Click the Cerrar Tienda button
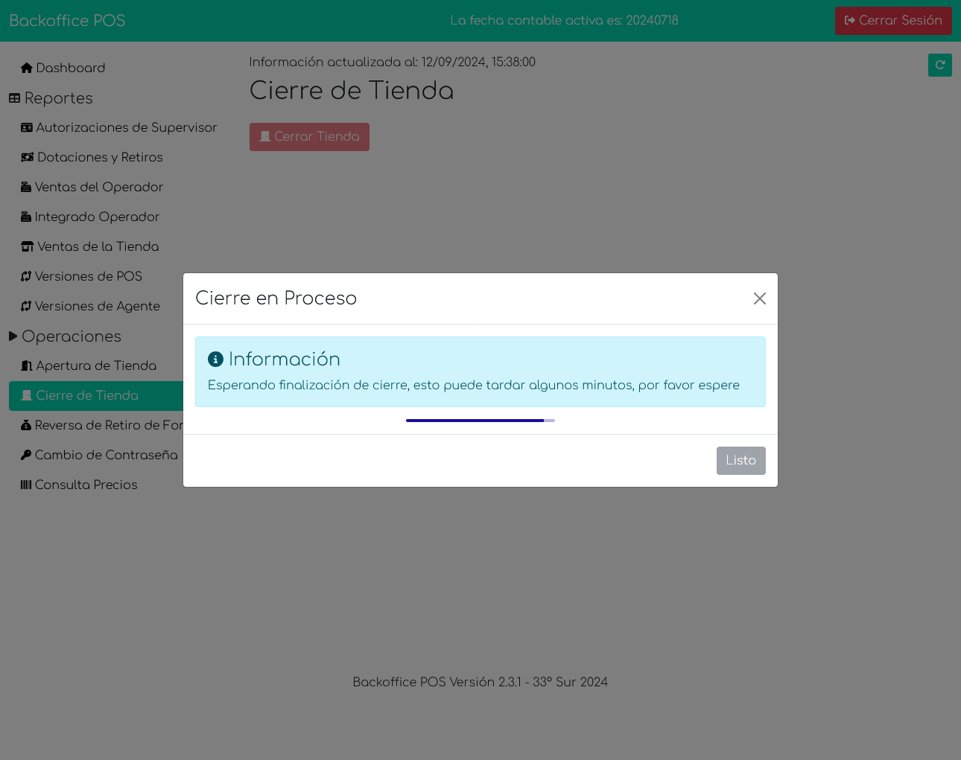The height and width of the screenshot is (760, 961). [x=309, y=137]
